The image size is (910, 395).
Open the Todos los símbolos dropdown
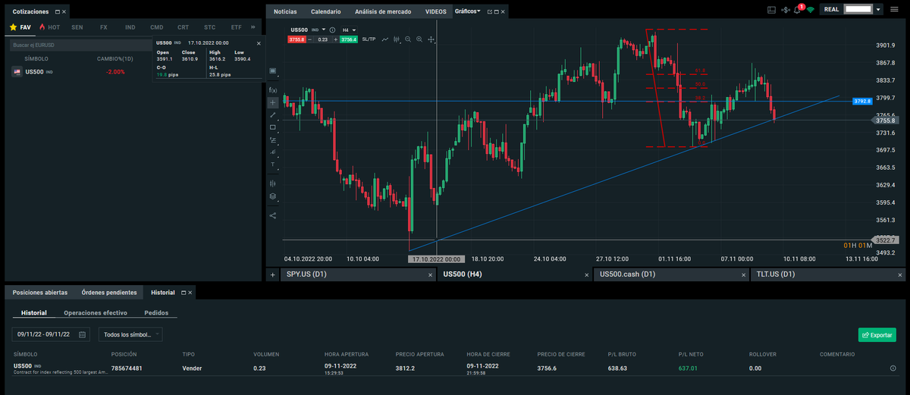point(130,334)
